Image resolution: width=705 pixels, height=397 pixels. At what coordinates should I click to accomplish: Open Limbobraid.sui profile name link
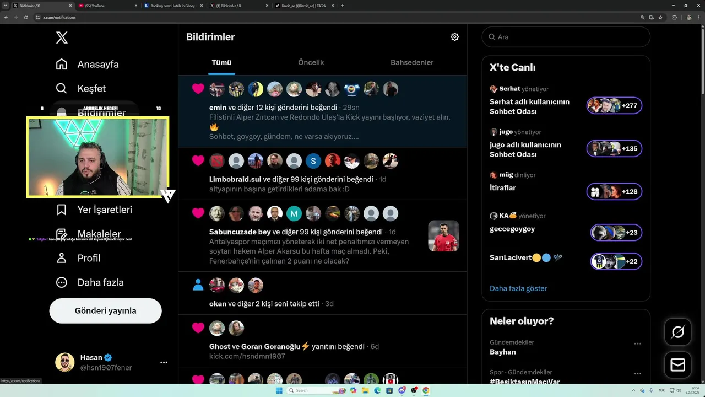coord(235,179)
